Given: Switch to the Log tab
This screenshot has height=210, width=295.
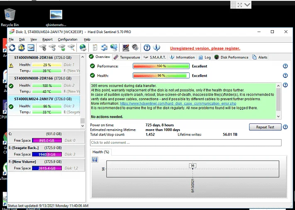Looking at the screenshot, I should point(205,57).
